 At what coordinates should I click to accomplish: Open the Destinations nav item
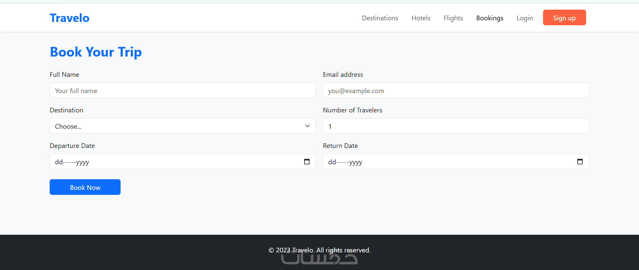pos(380,18)
